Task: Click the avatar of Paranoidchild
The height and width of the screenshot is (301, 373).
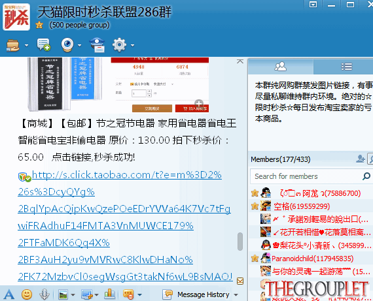Action: (266, 258)
